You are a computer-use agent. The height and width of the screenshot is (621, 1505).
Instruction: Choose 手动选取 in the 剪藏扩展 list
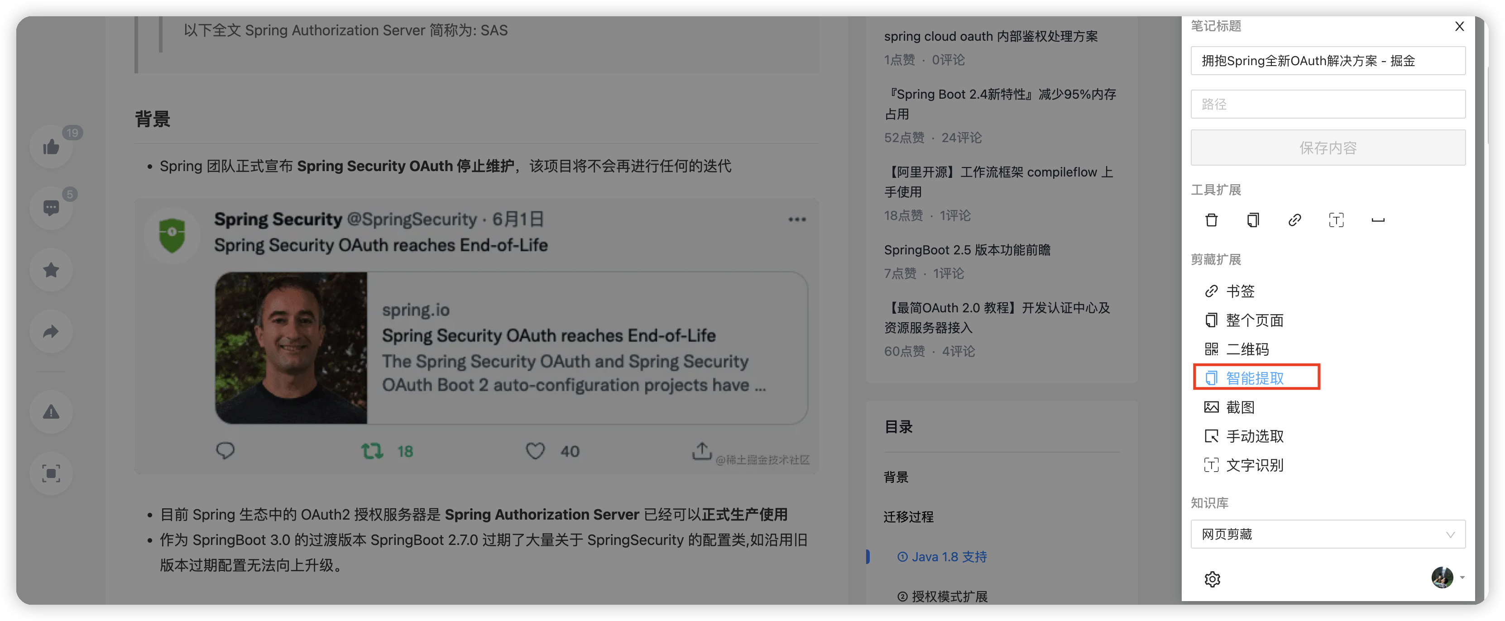click(1254, 436)
